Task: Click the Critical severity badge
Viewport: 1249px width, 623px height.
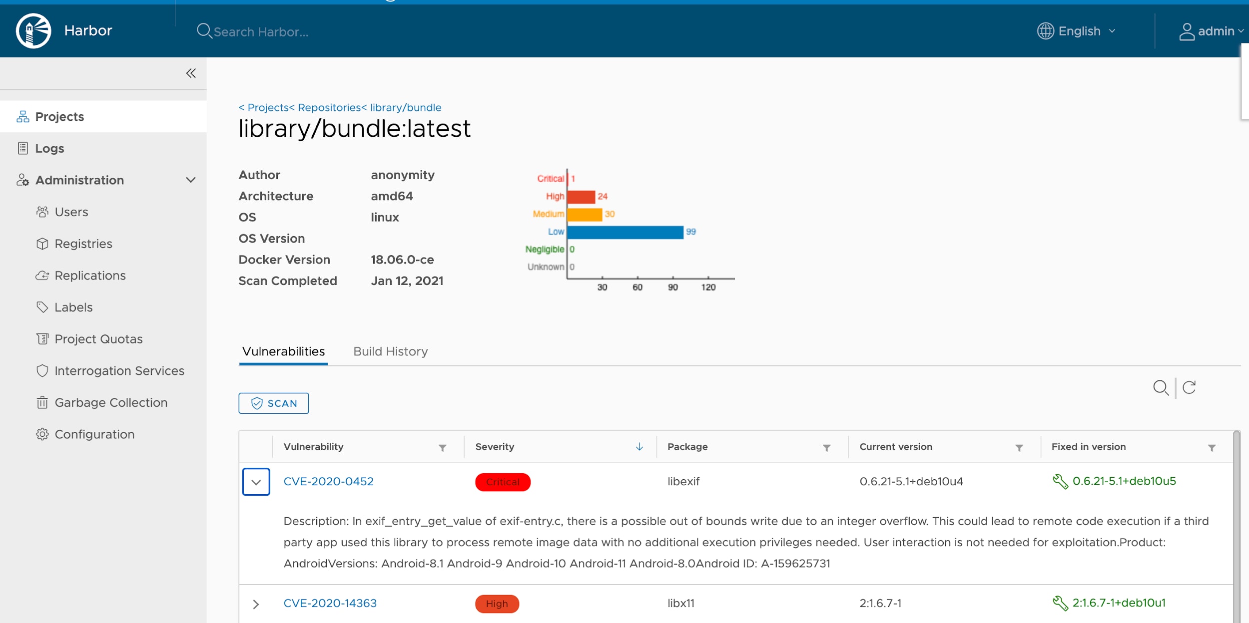Action: pos(503,482)
